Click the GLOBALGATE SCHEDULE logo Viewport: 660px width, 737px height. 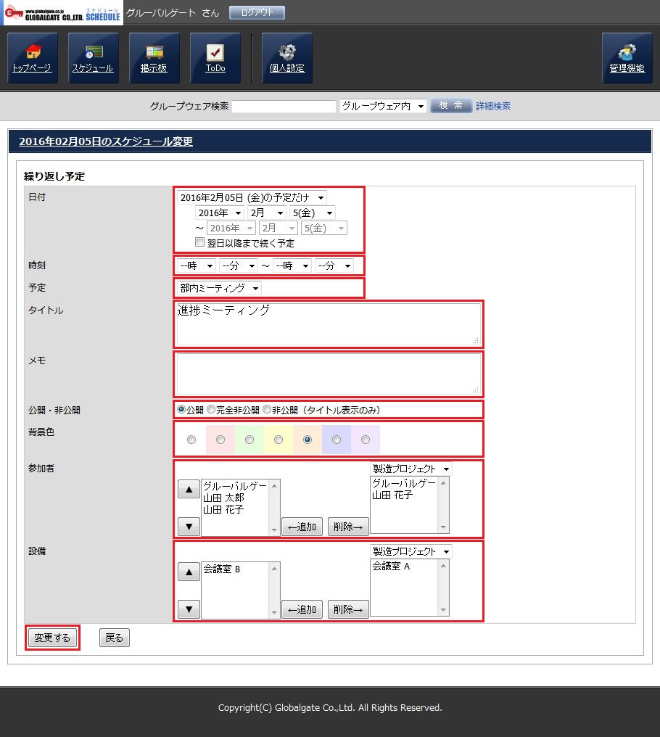[63, 13]
